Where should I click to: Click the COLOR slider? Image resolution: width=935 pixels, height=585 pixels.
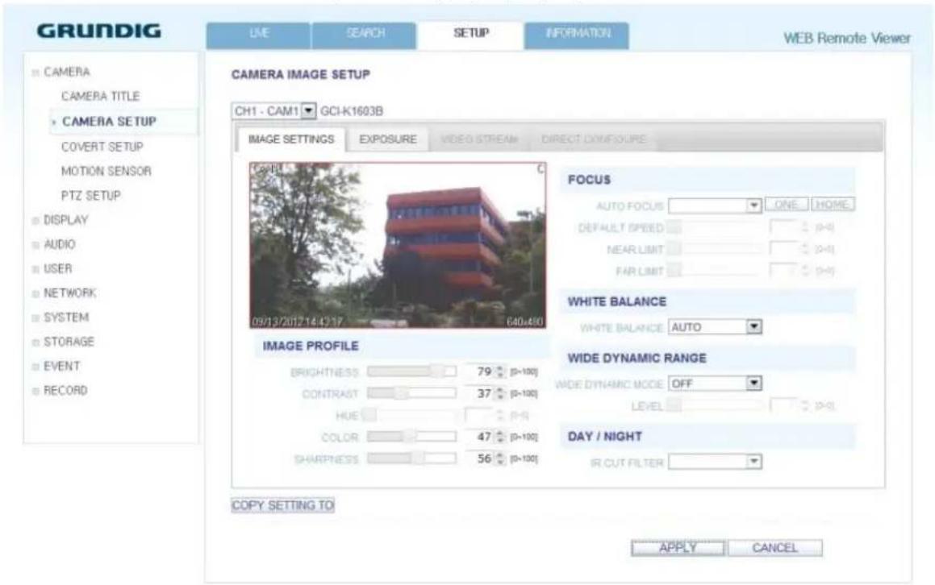point(411,437)
